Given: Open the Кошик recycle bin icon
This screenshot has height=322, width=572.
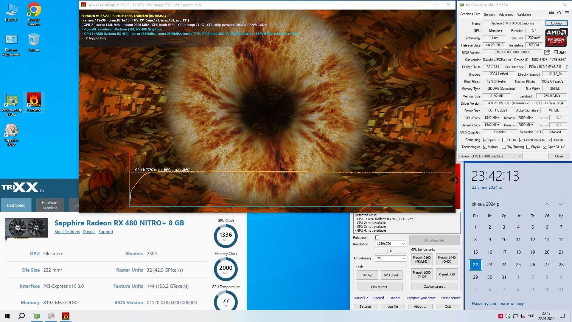Looking at the screenshot, I should pos(34,42).
